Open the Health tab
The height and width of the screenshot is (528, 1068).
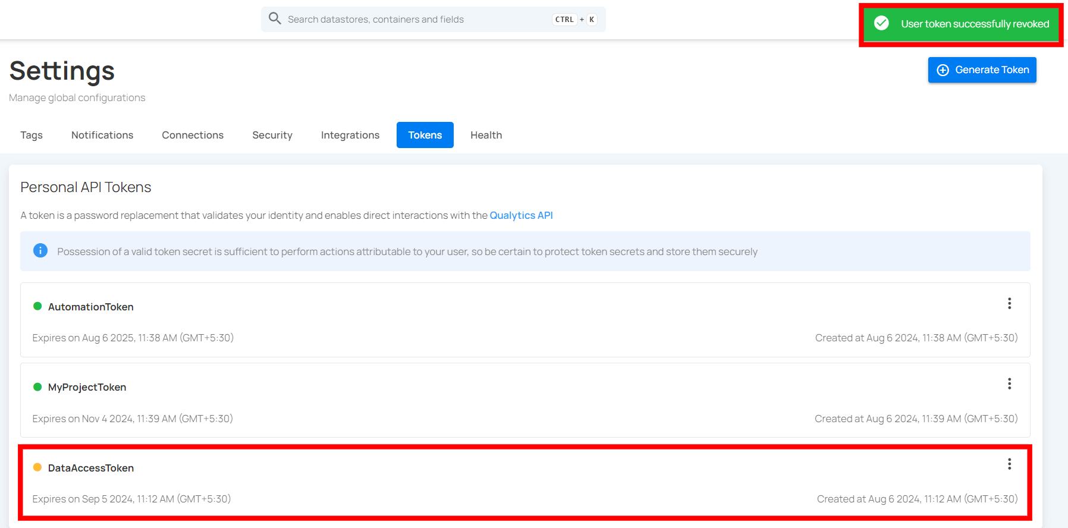coord(486,135)
